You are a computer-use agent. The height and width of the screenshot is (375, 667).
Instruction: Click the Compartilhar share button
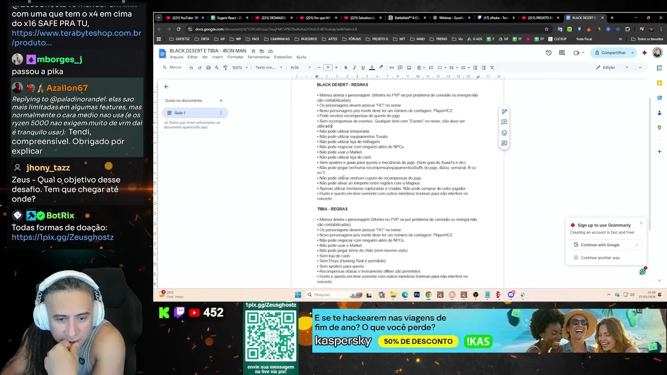tap(610, 53)
